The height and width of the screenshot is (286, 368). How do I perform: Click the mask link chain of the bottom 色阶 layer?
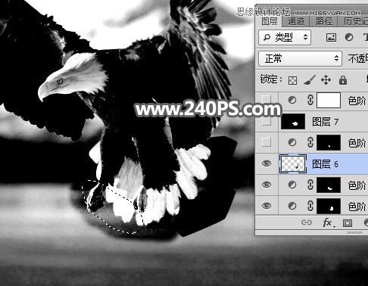point(310,206)
